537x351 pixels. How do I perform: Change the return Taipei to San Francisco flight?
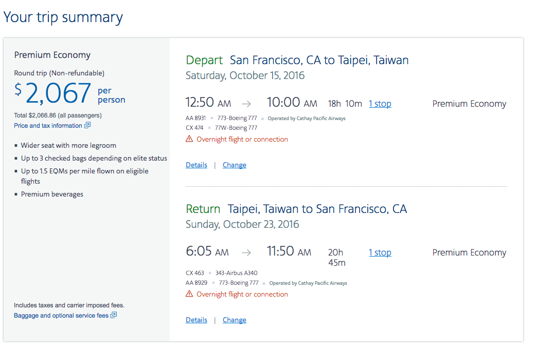[x=234, y=320]
